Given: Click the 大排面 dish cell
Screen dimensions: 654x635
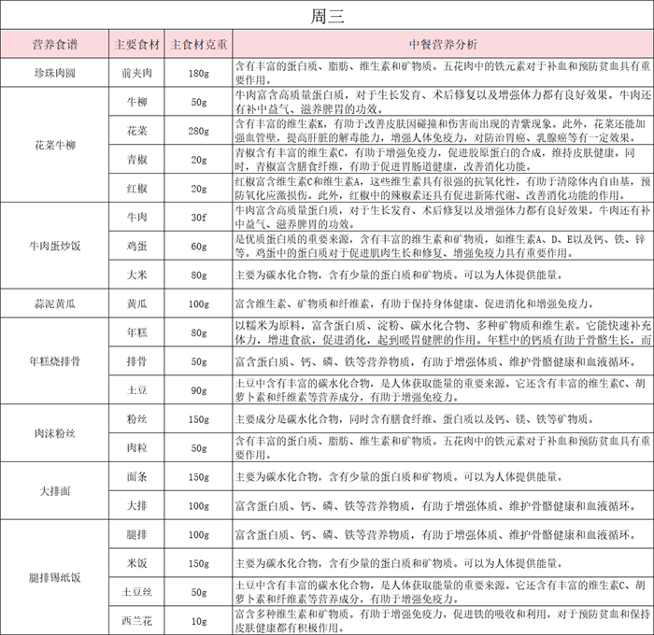Looking at the screenshot, I should click(x=55, y=490).
